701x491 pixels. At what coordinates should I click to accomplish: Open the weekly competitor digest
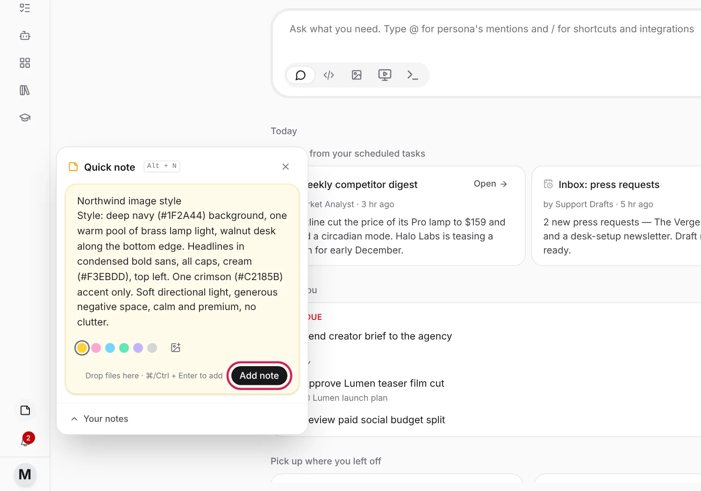click(490, 184)
